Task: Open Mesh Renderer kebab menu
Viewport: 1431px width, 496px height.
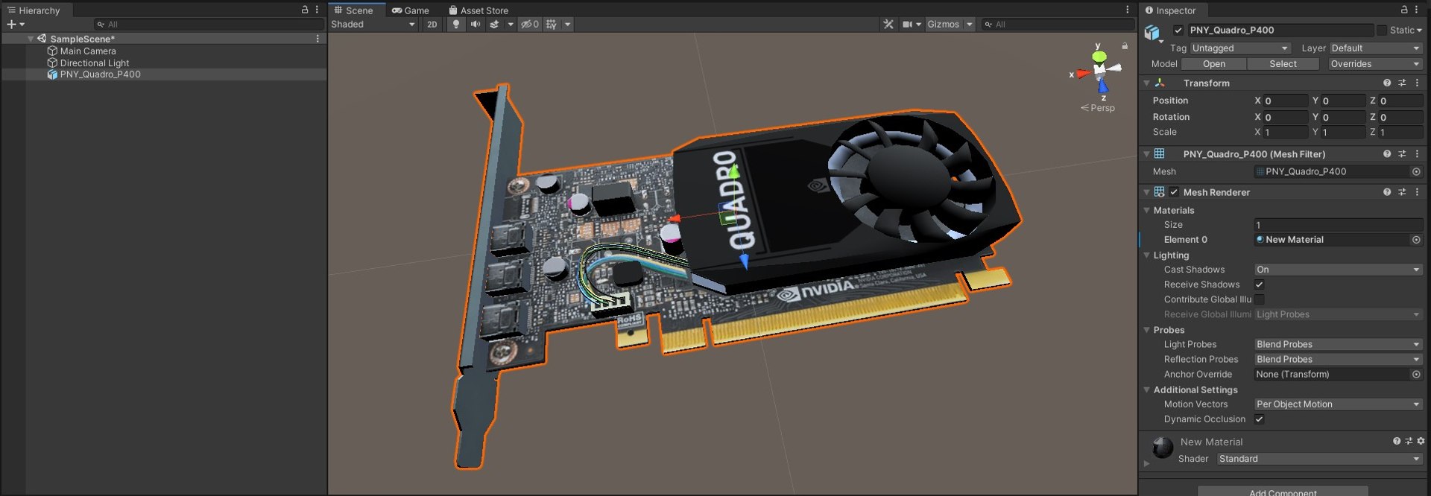Action: tap(1417, 192)
